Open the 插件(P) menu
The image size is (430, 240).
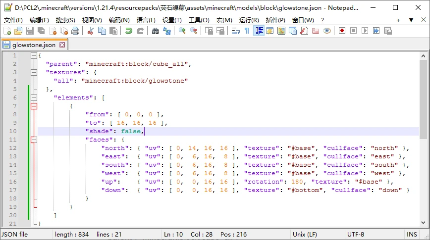click(275, 20)
